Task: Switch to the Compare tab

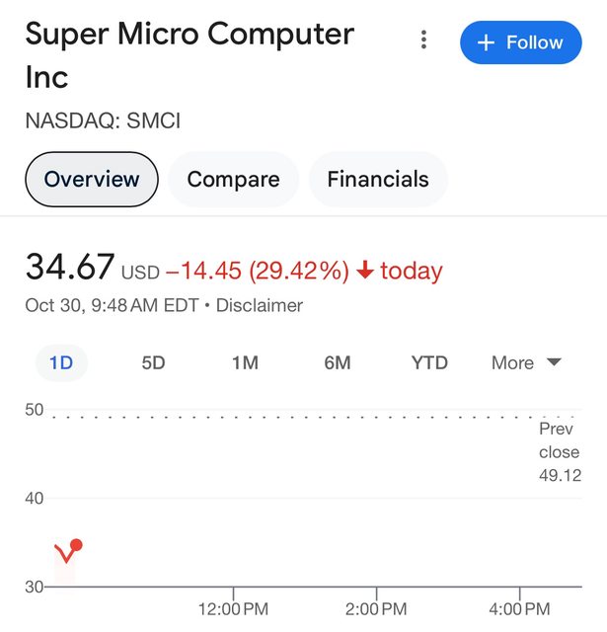Action: tap(233, 180)
